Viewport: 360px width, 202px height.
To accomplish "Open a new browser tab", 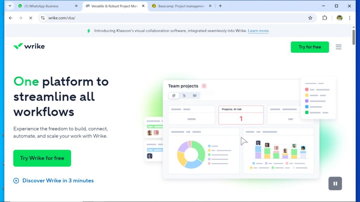I will tap(220, 6).
